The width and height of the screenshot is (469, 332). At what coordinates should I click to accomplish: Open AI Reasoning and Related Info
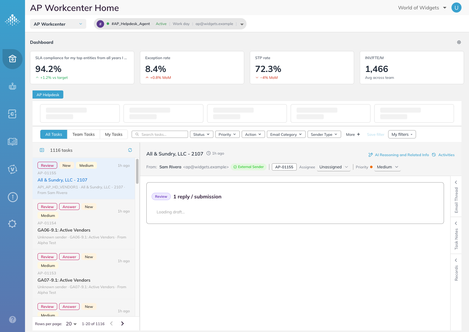coord(399,155)
